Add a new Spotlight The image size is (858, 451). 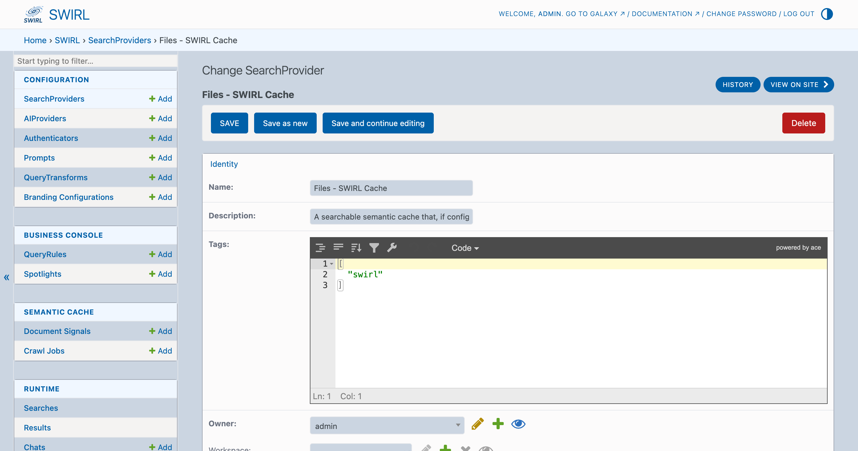[x=161, y=274]
